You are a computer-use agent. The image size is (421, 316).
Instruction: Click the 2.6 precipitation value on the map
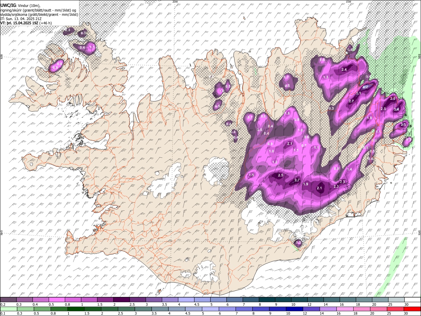pyautogui.click(x=392, y=98)
